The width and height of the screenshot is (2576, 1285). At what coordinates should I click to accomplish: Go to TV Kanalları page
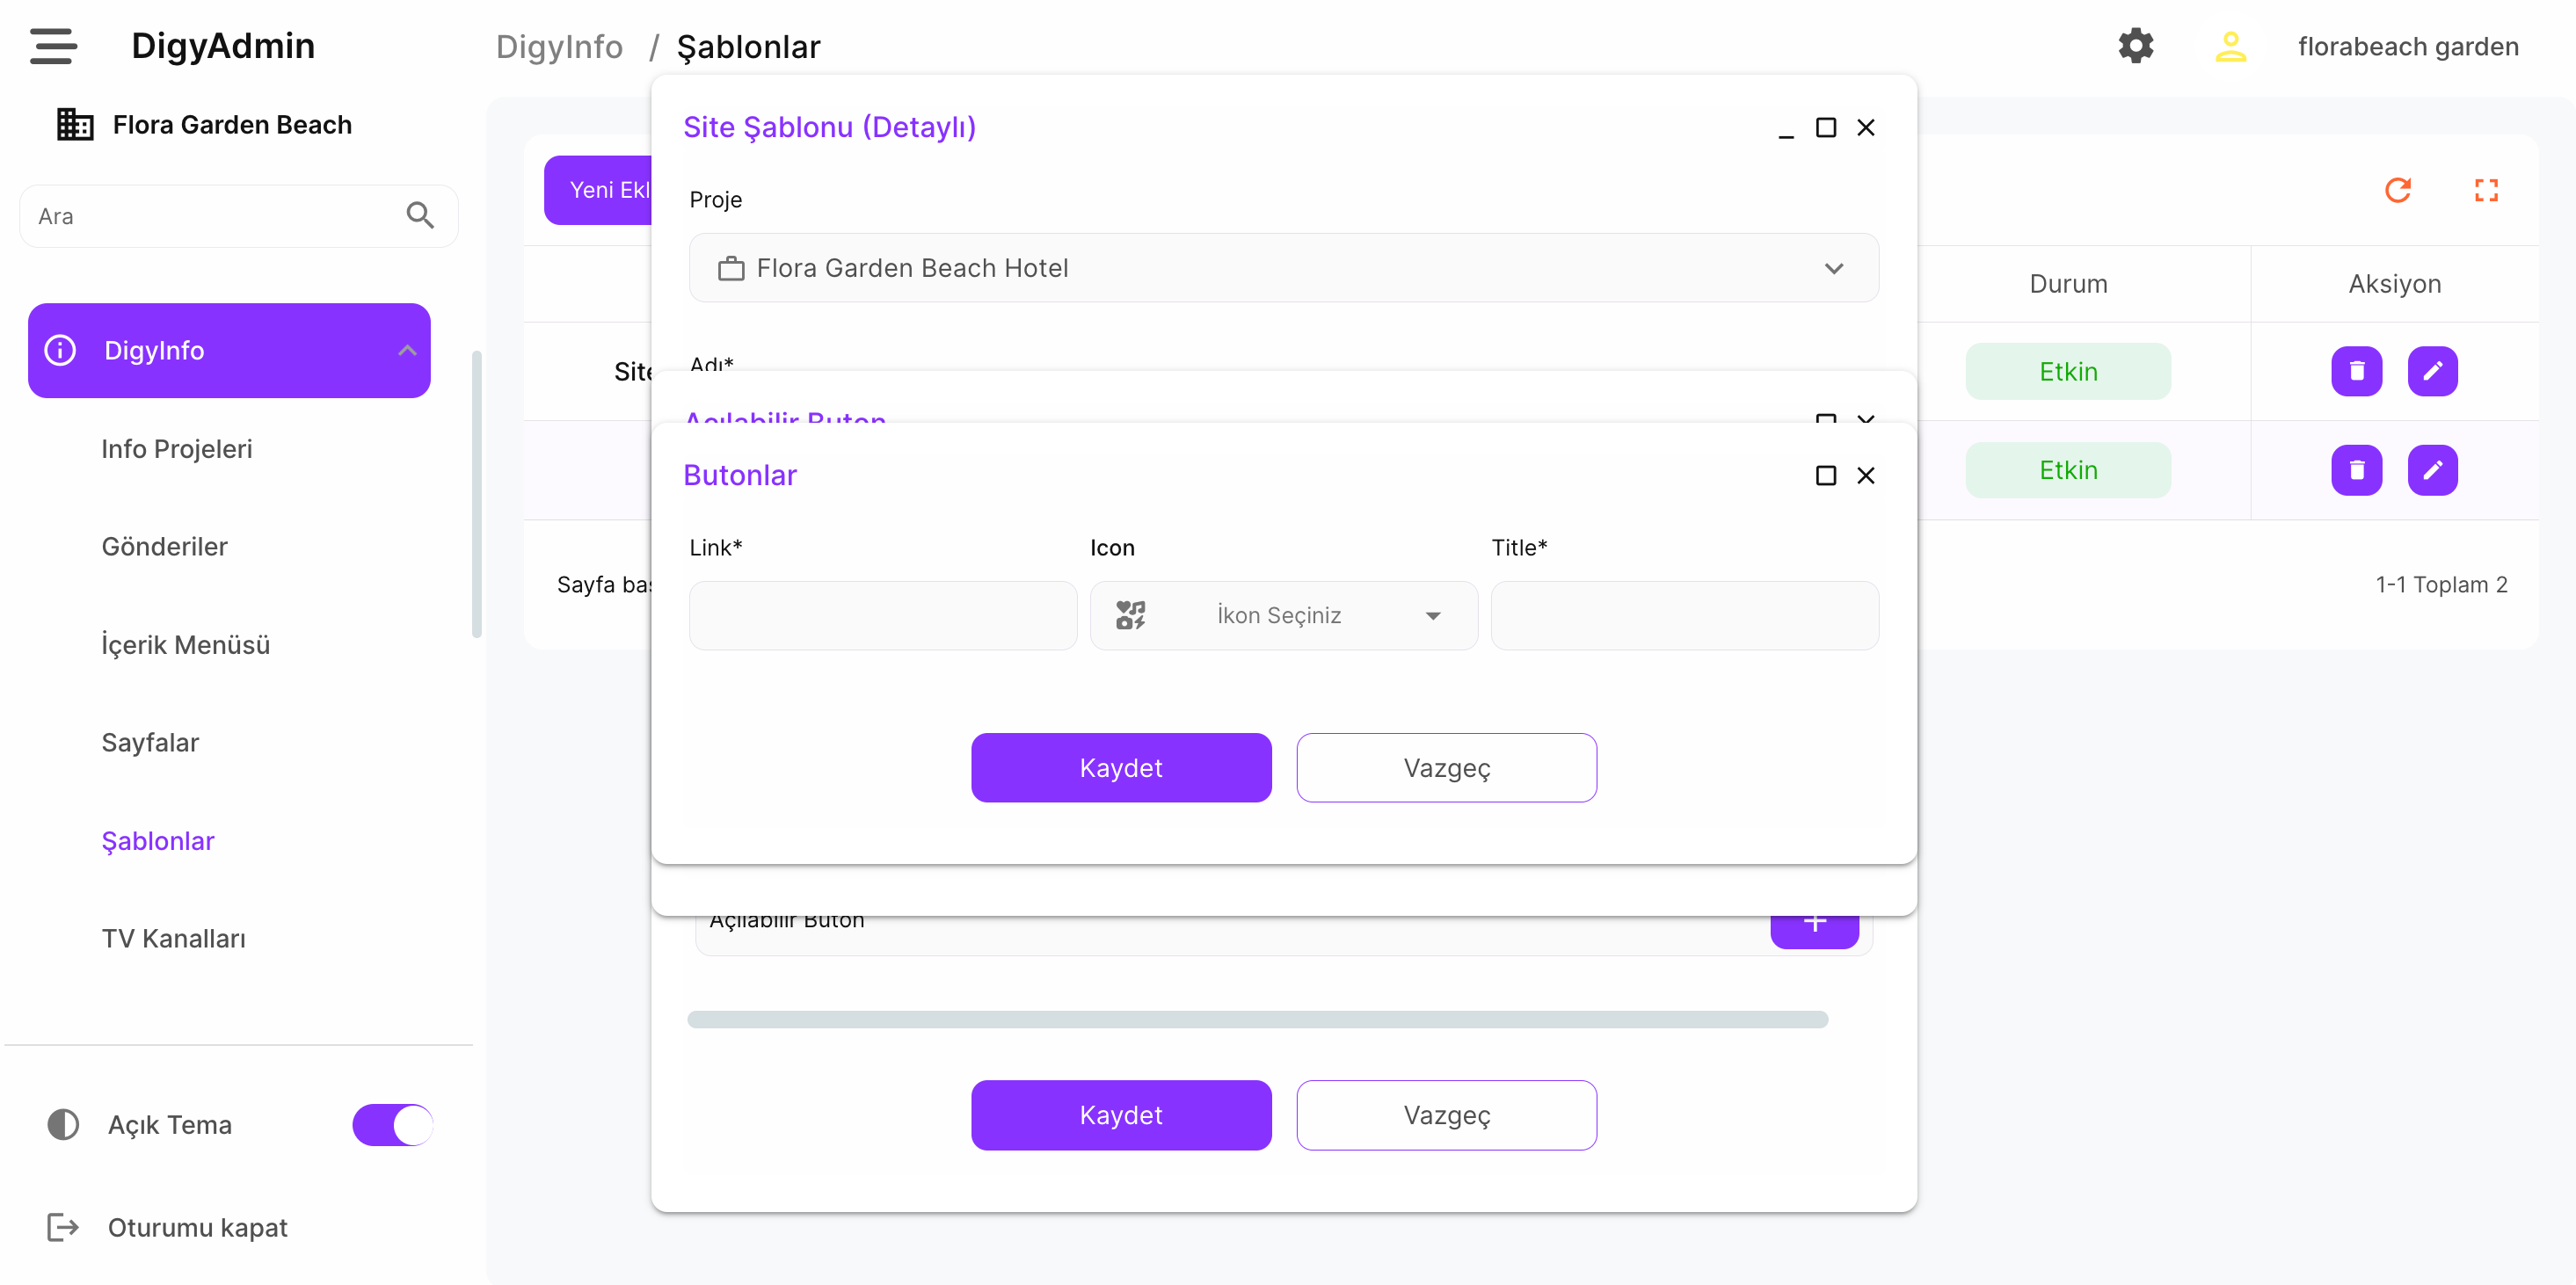pyautogui.click(x=173, y=939)
